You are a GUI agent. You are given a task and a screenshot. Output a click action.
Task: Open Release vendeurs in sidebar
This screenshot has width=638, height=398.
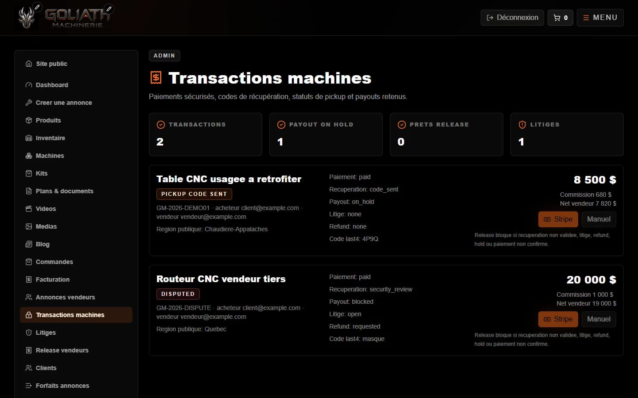point(76,350)
